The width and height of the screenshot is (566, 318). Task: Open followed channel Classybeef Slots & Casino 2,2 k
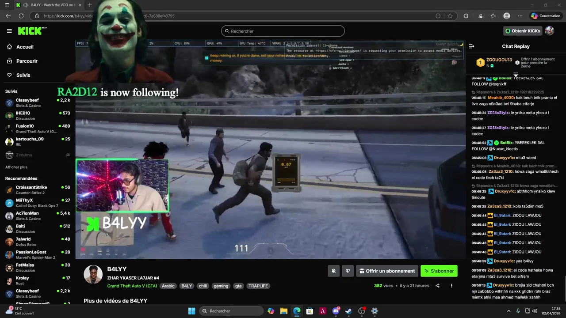point(38,102)
